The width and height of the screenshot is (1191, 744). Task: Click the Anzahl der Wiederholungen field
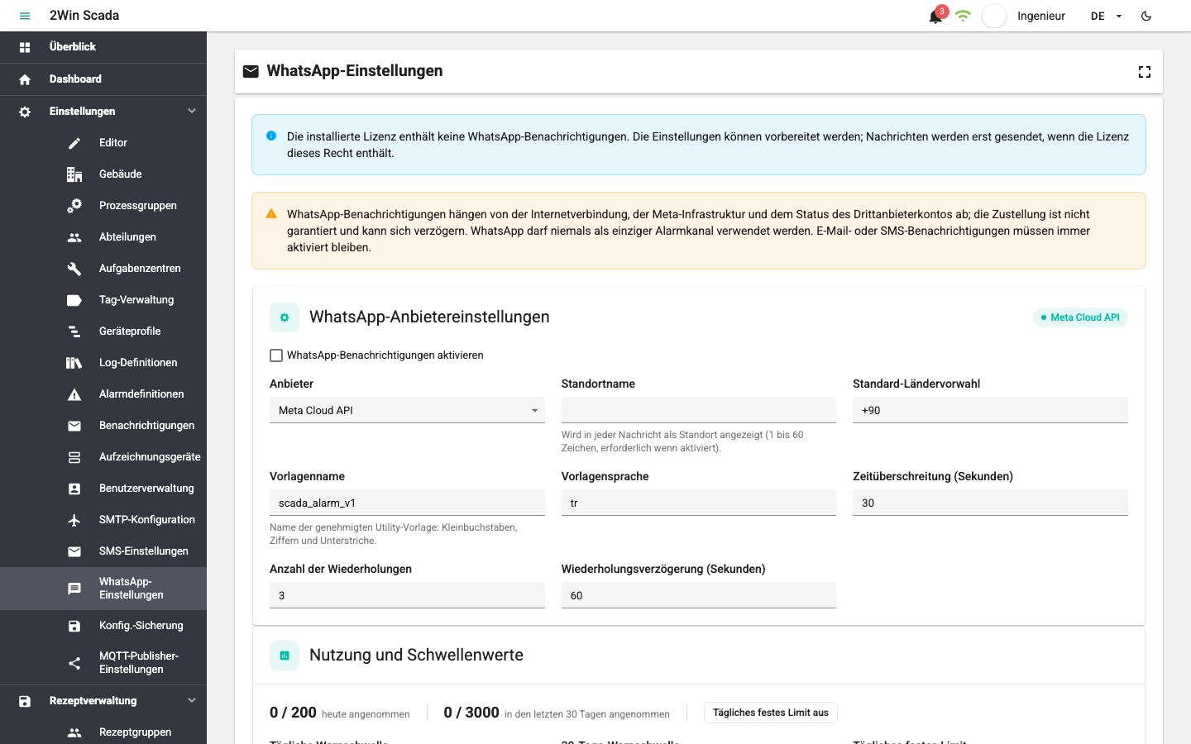pos(407,595)
